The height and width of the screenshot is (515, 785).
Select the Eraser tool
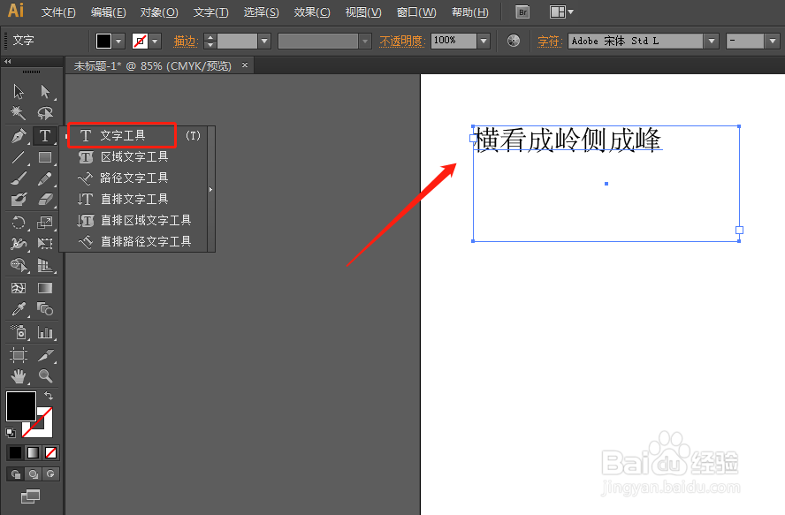[x=45, y=199]
